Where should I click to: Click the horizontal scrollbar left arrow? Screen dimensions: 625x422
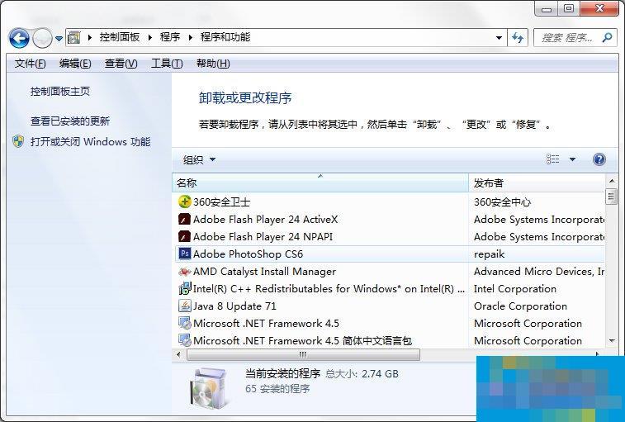178,354
